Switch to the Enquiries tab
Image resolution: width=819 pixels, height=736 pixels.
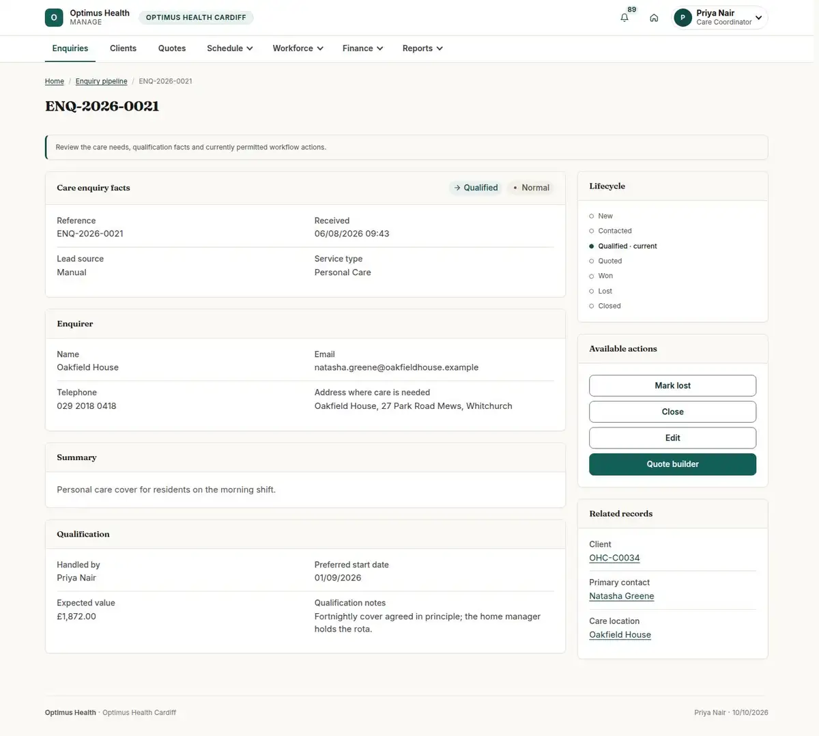(70, 48)
